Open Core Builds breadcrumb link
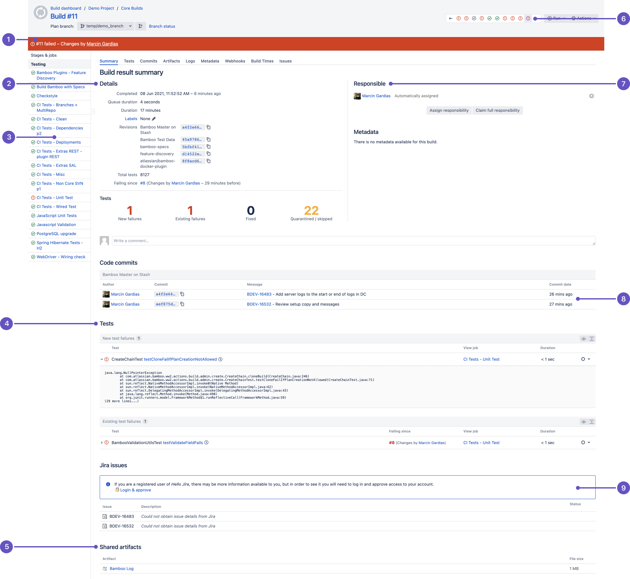Screen dimensions: 630x579 point(132,8)
